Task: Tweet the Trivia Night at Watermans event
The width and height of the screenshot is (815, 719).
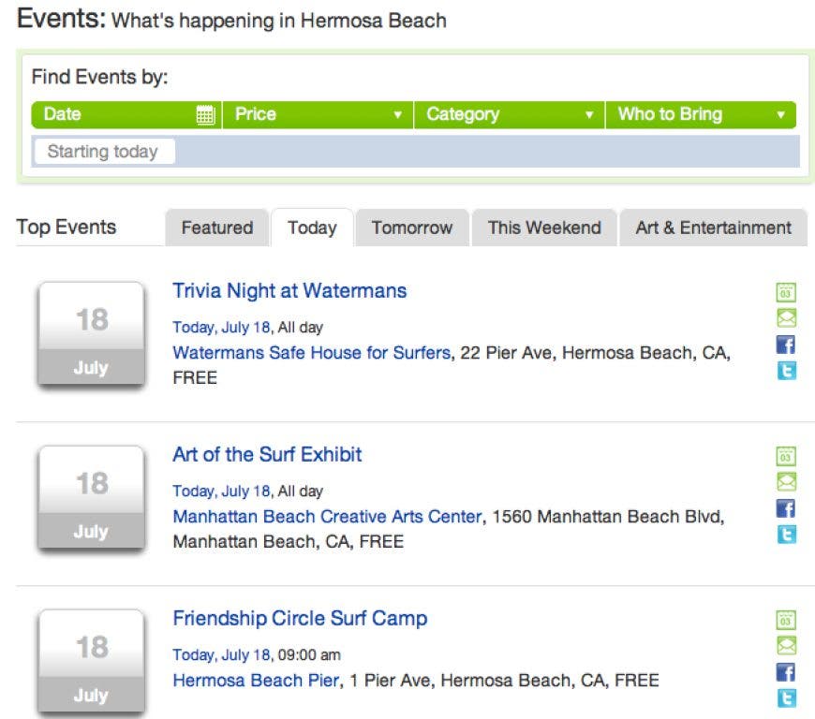Action: coord(786,371)
